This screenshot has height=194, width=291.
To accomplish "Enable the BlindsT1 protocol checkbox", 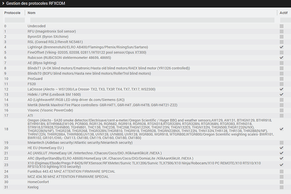I will coord(281,68).
